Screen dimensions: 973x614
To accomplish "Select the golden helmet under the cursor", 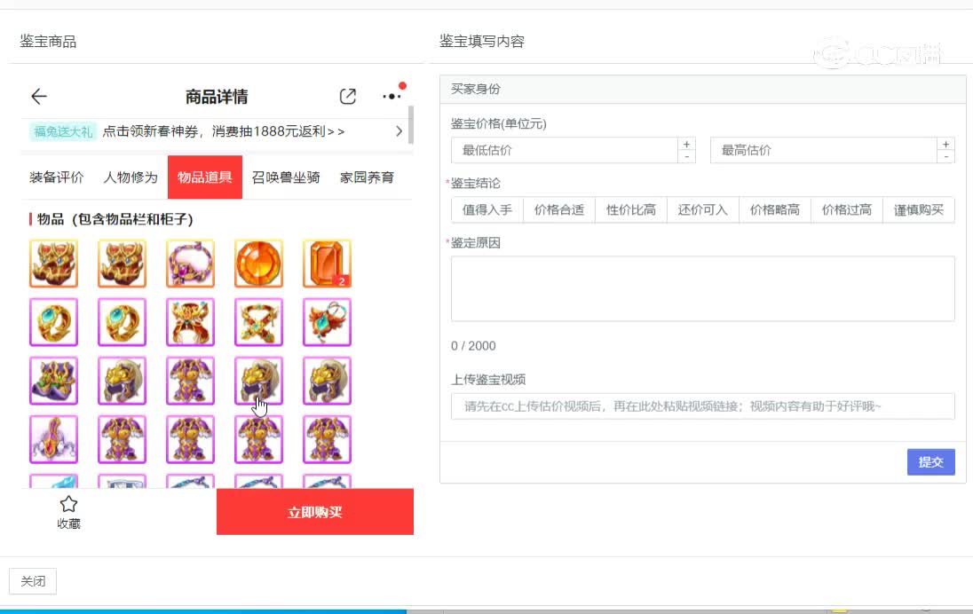I will 258,381.
